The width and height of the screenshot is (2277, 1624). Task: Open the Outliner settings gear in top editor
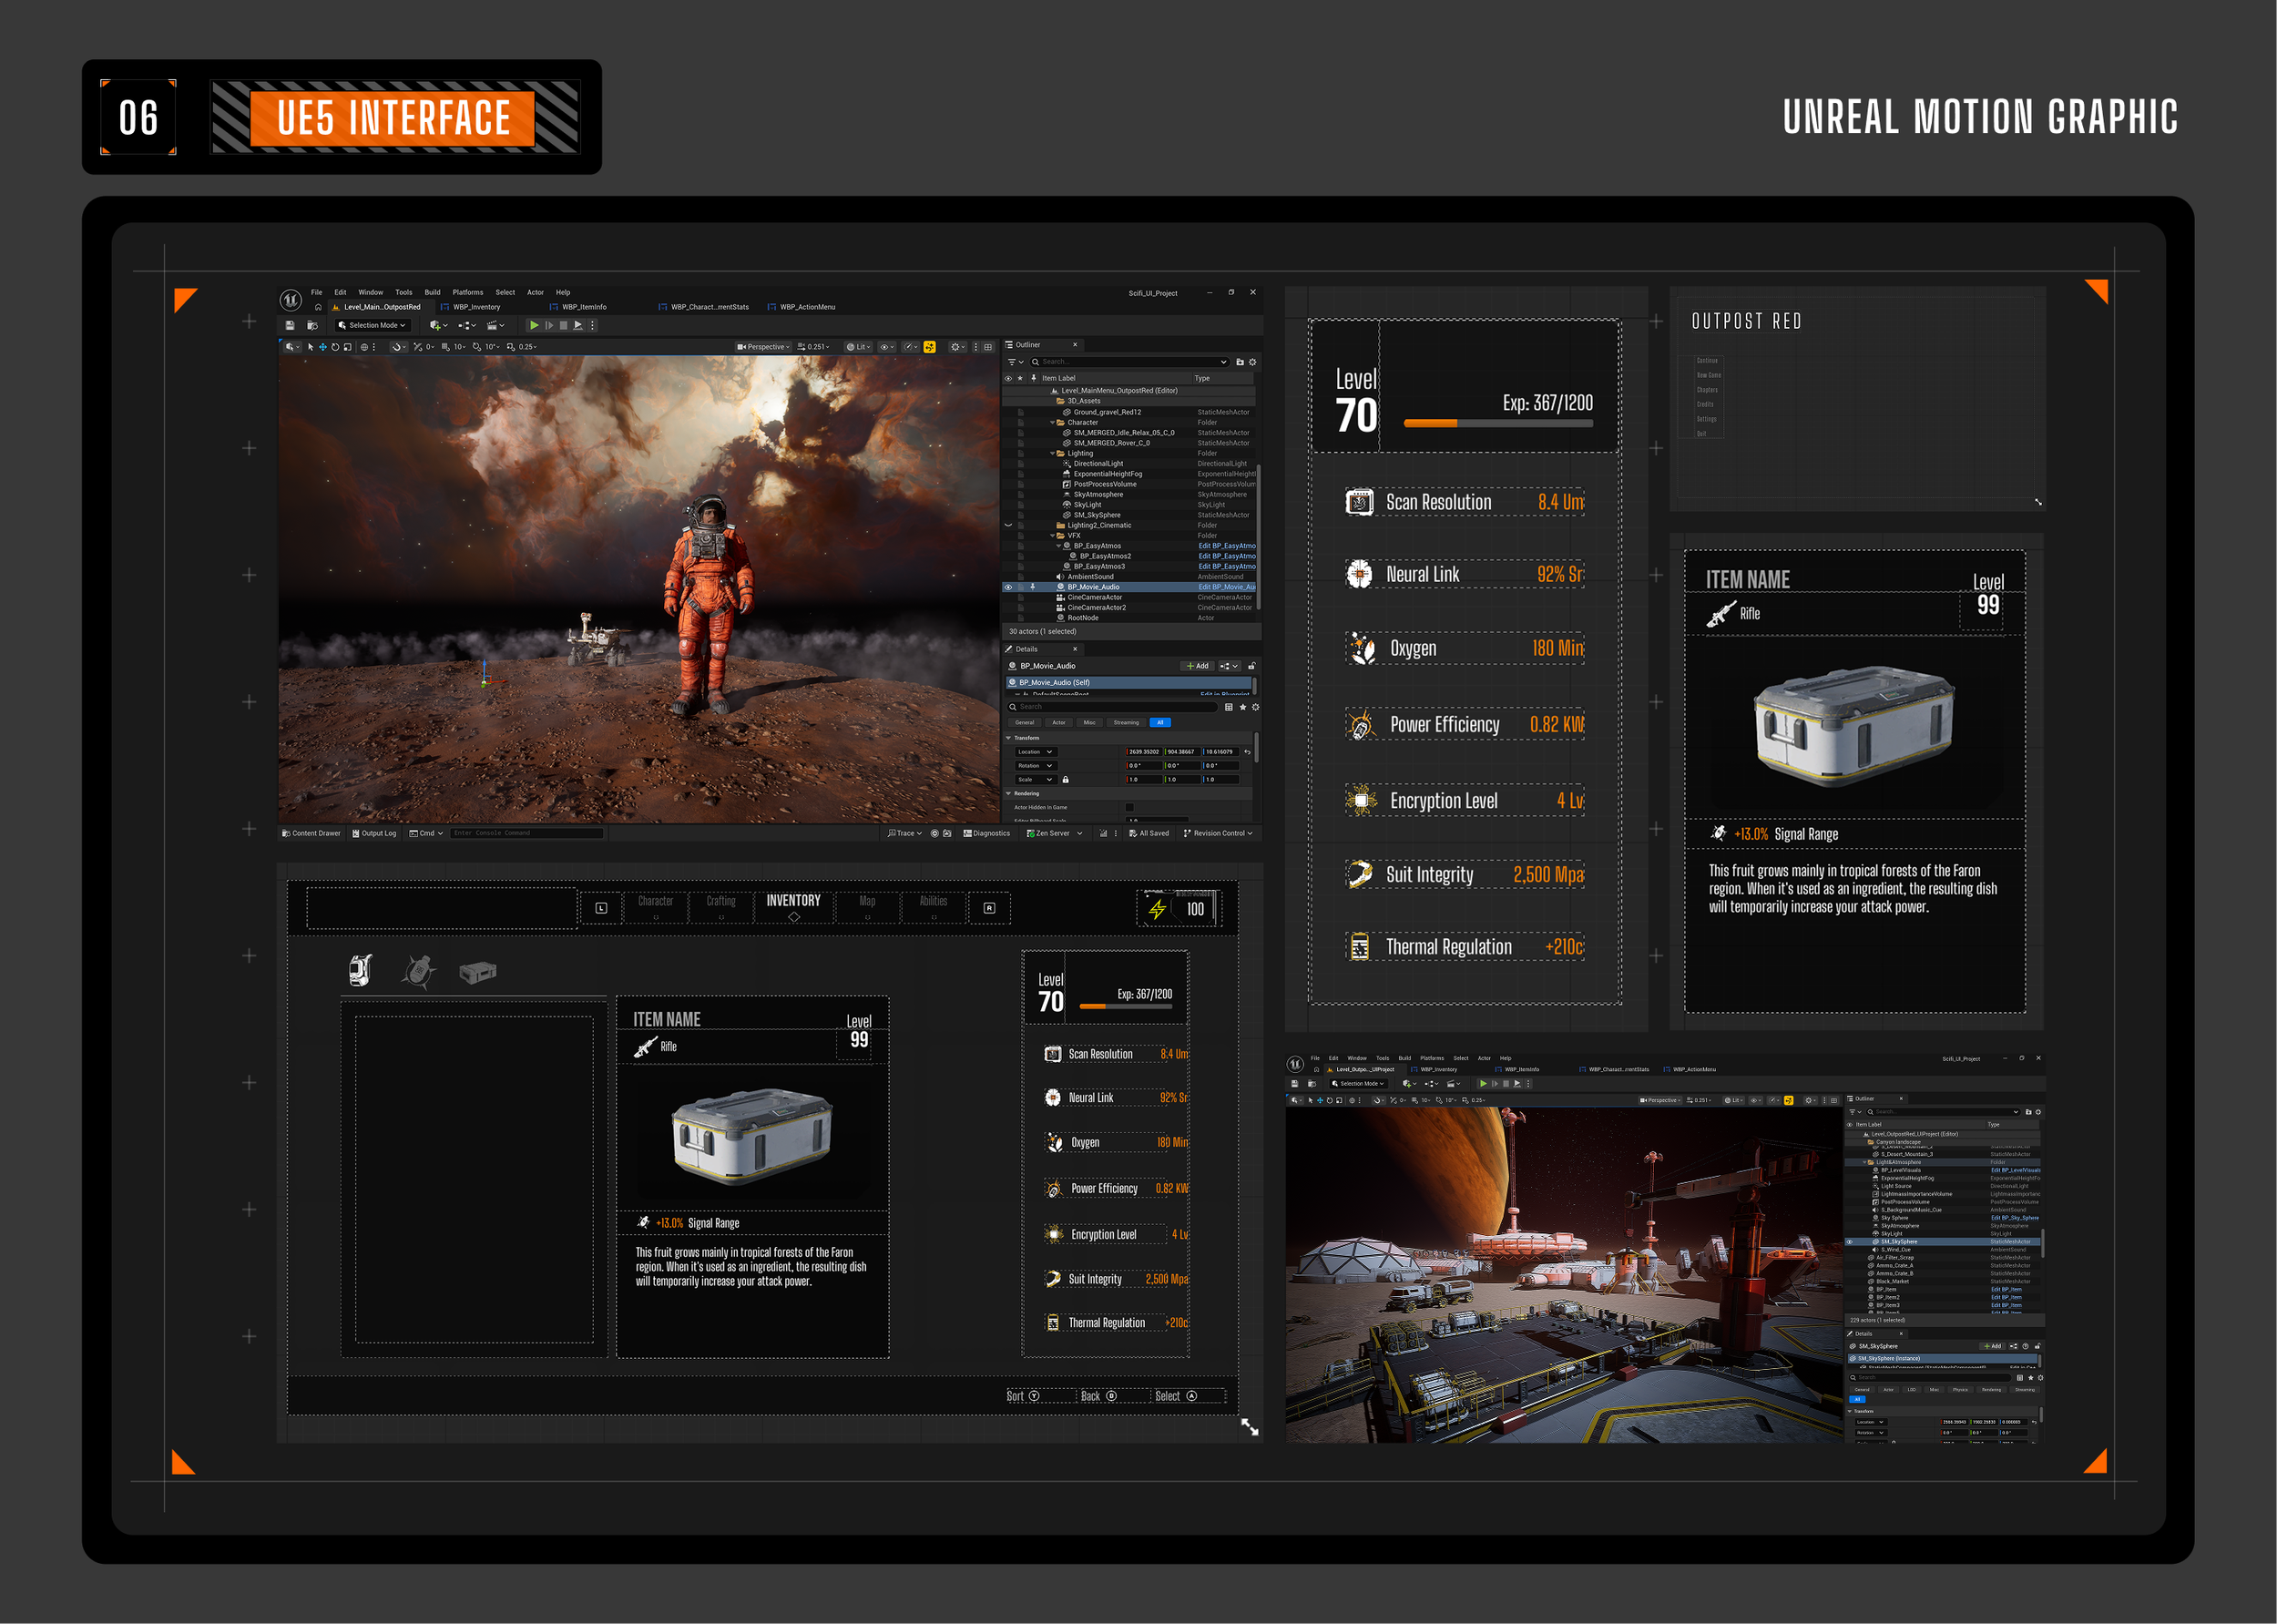pos(1252,362)
